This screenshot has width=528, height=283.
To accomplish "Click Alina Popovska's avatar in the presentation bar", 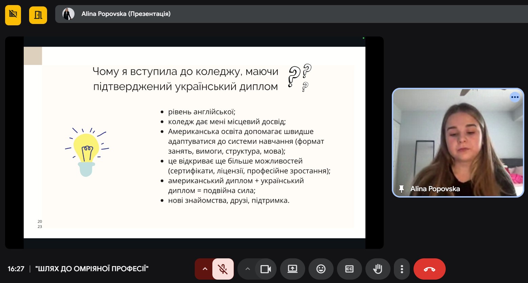I will coord(68,14).
